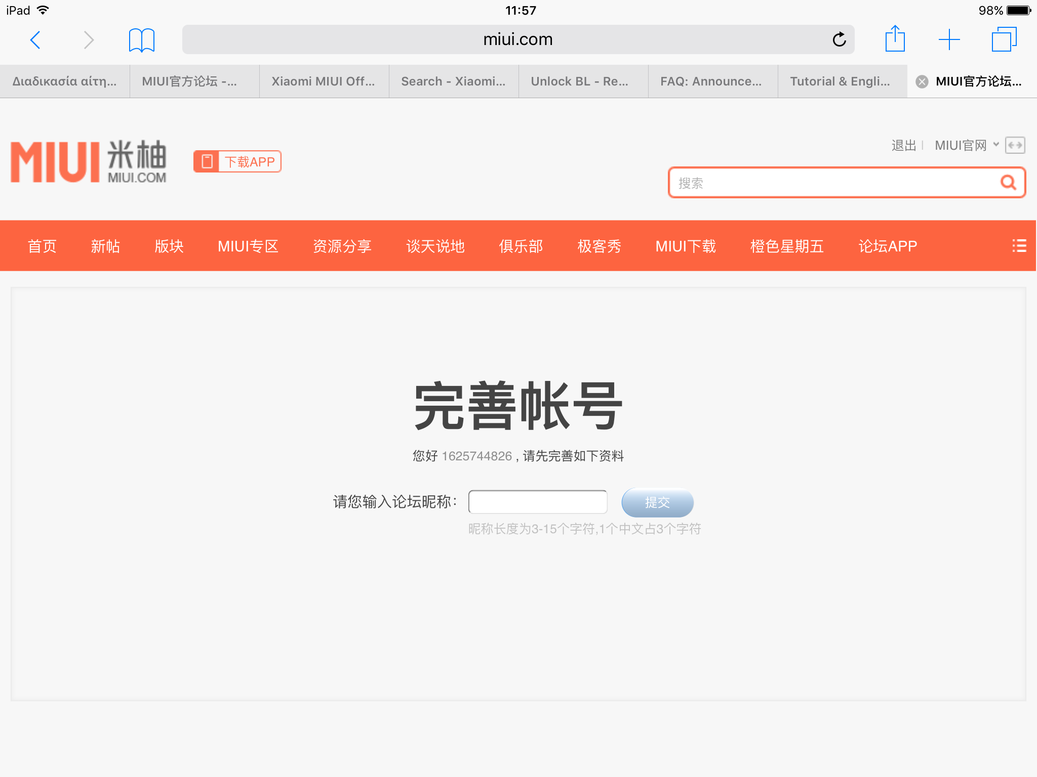Reload page with the refresh icon
The image size is (1037, 777).
pos(839,39)
